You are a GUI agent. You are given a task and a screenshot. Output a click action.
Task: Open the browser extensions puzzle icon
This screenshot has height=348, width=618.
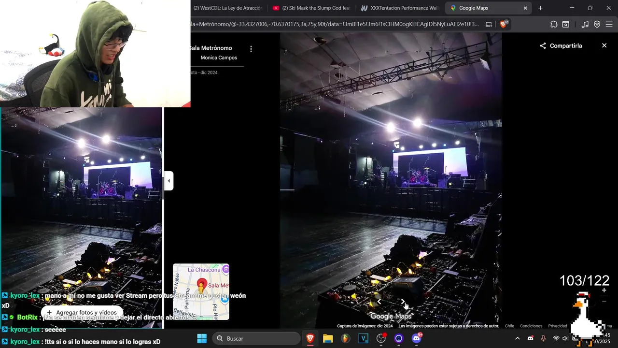click(x=554, y=24)
